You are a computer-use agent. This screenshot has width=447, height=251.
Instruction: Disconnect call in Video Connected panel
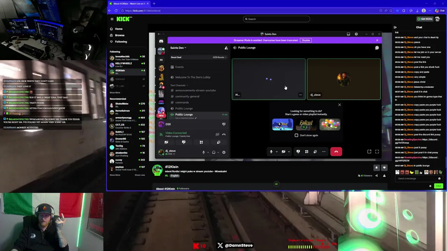click(x=224, y=134)
